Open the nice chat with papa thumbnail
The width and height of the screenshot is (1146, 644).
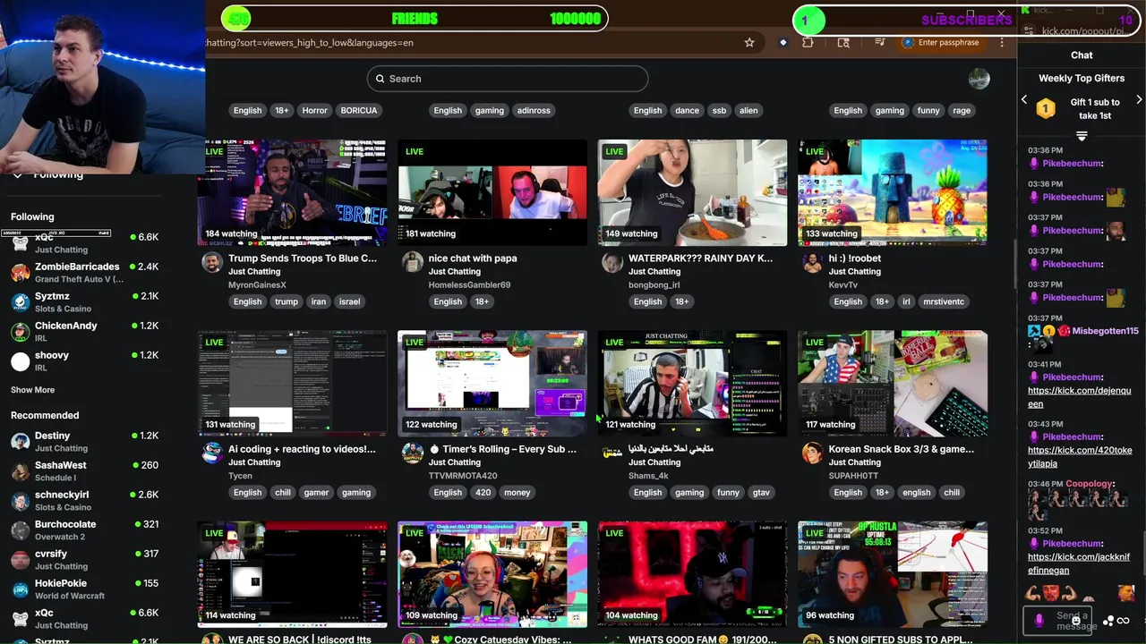point(492,192)
